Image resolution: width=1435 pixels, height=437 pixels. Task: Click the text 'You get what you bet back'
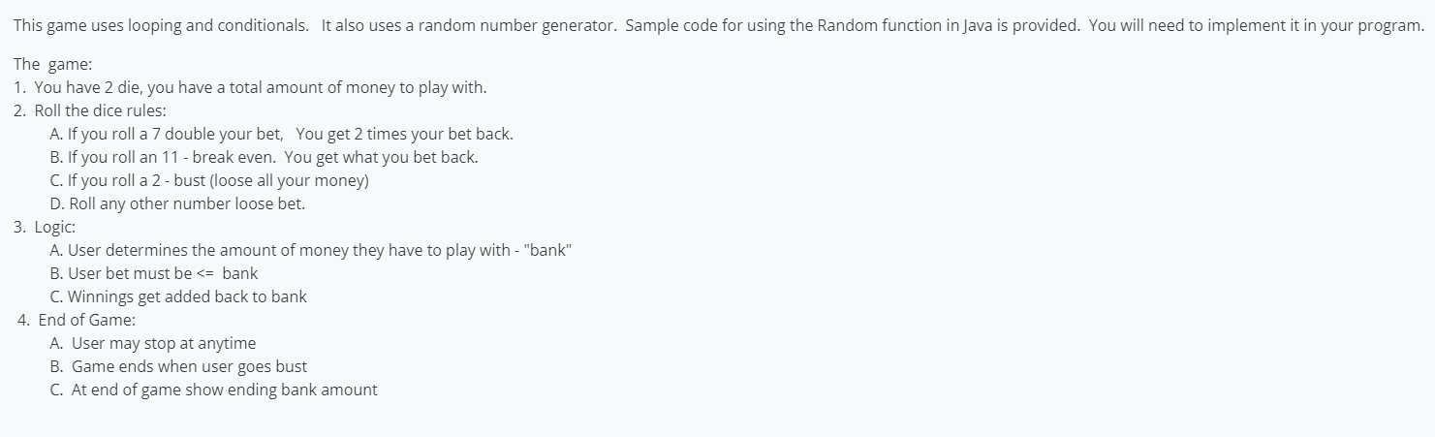(x=383, y=157)
